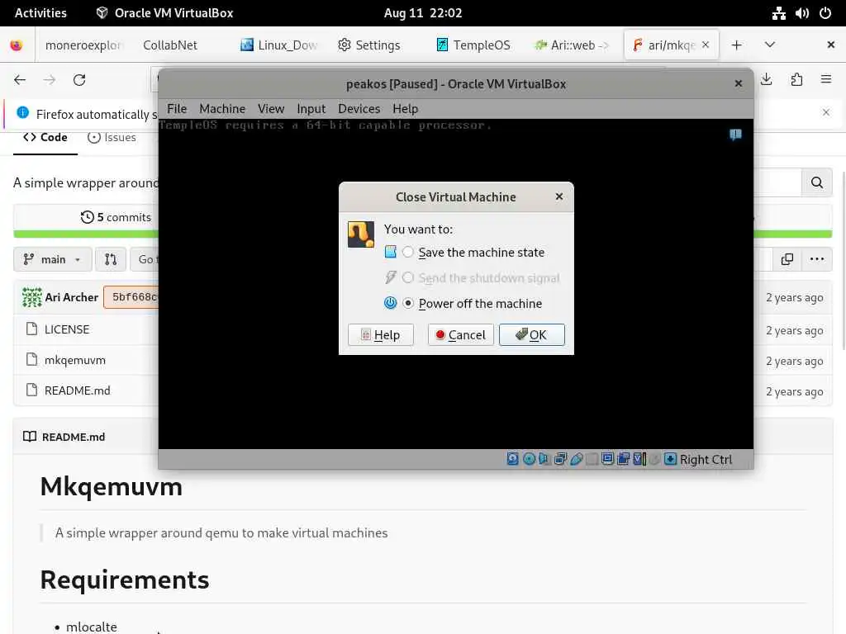Close the ari/mkqe browser tab

[706, 45]
